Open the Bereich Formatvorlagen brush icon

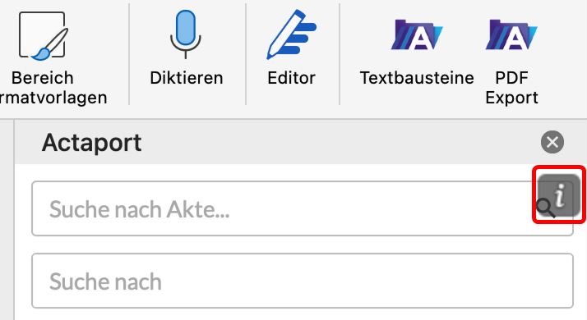pyautogui.click(x=44, y=36)
